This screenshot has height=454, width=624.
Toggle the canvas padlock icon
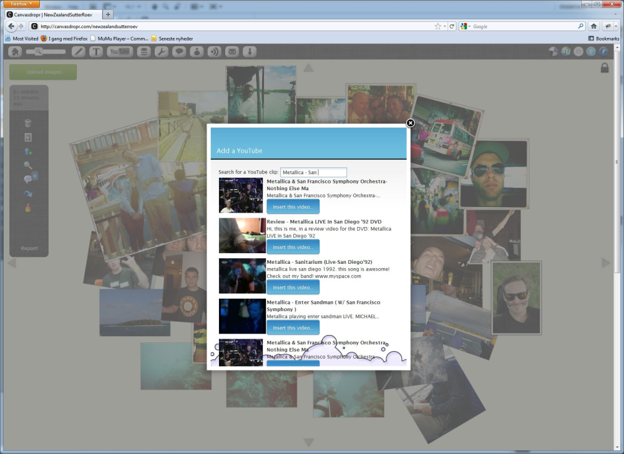[604, 68]
